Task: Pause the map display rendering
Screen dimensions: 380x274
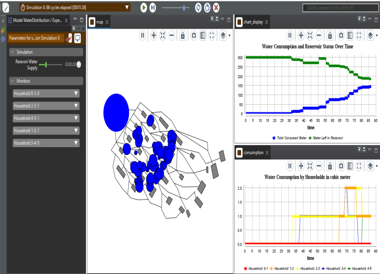Action: 143,36
